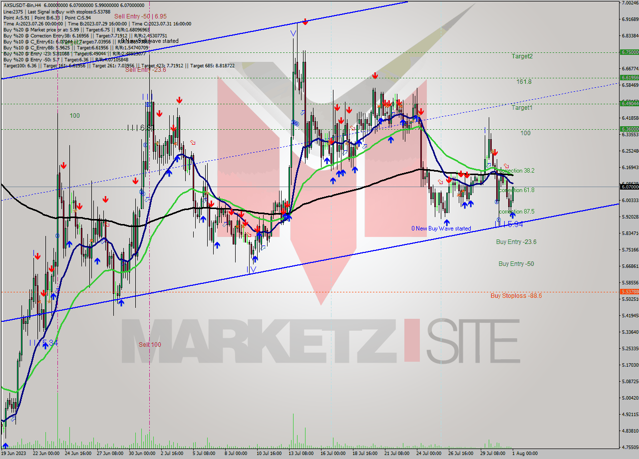
Task: Select the Buy Entry -23.6 label
Action: 516,242
